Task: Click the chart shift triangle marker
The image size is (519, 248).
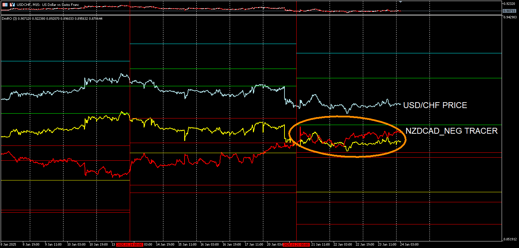Action: [x=401, y=2]
